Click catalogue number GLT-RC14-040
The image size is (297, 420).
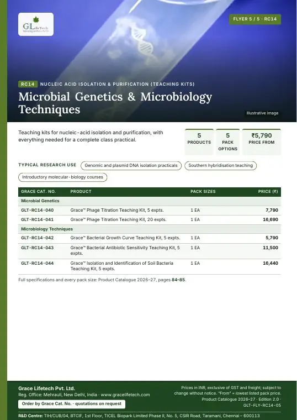37,210
